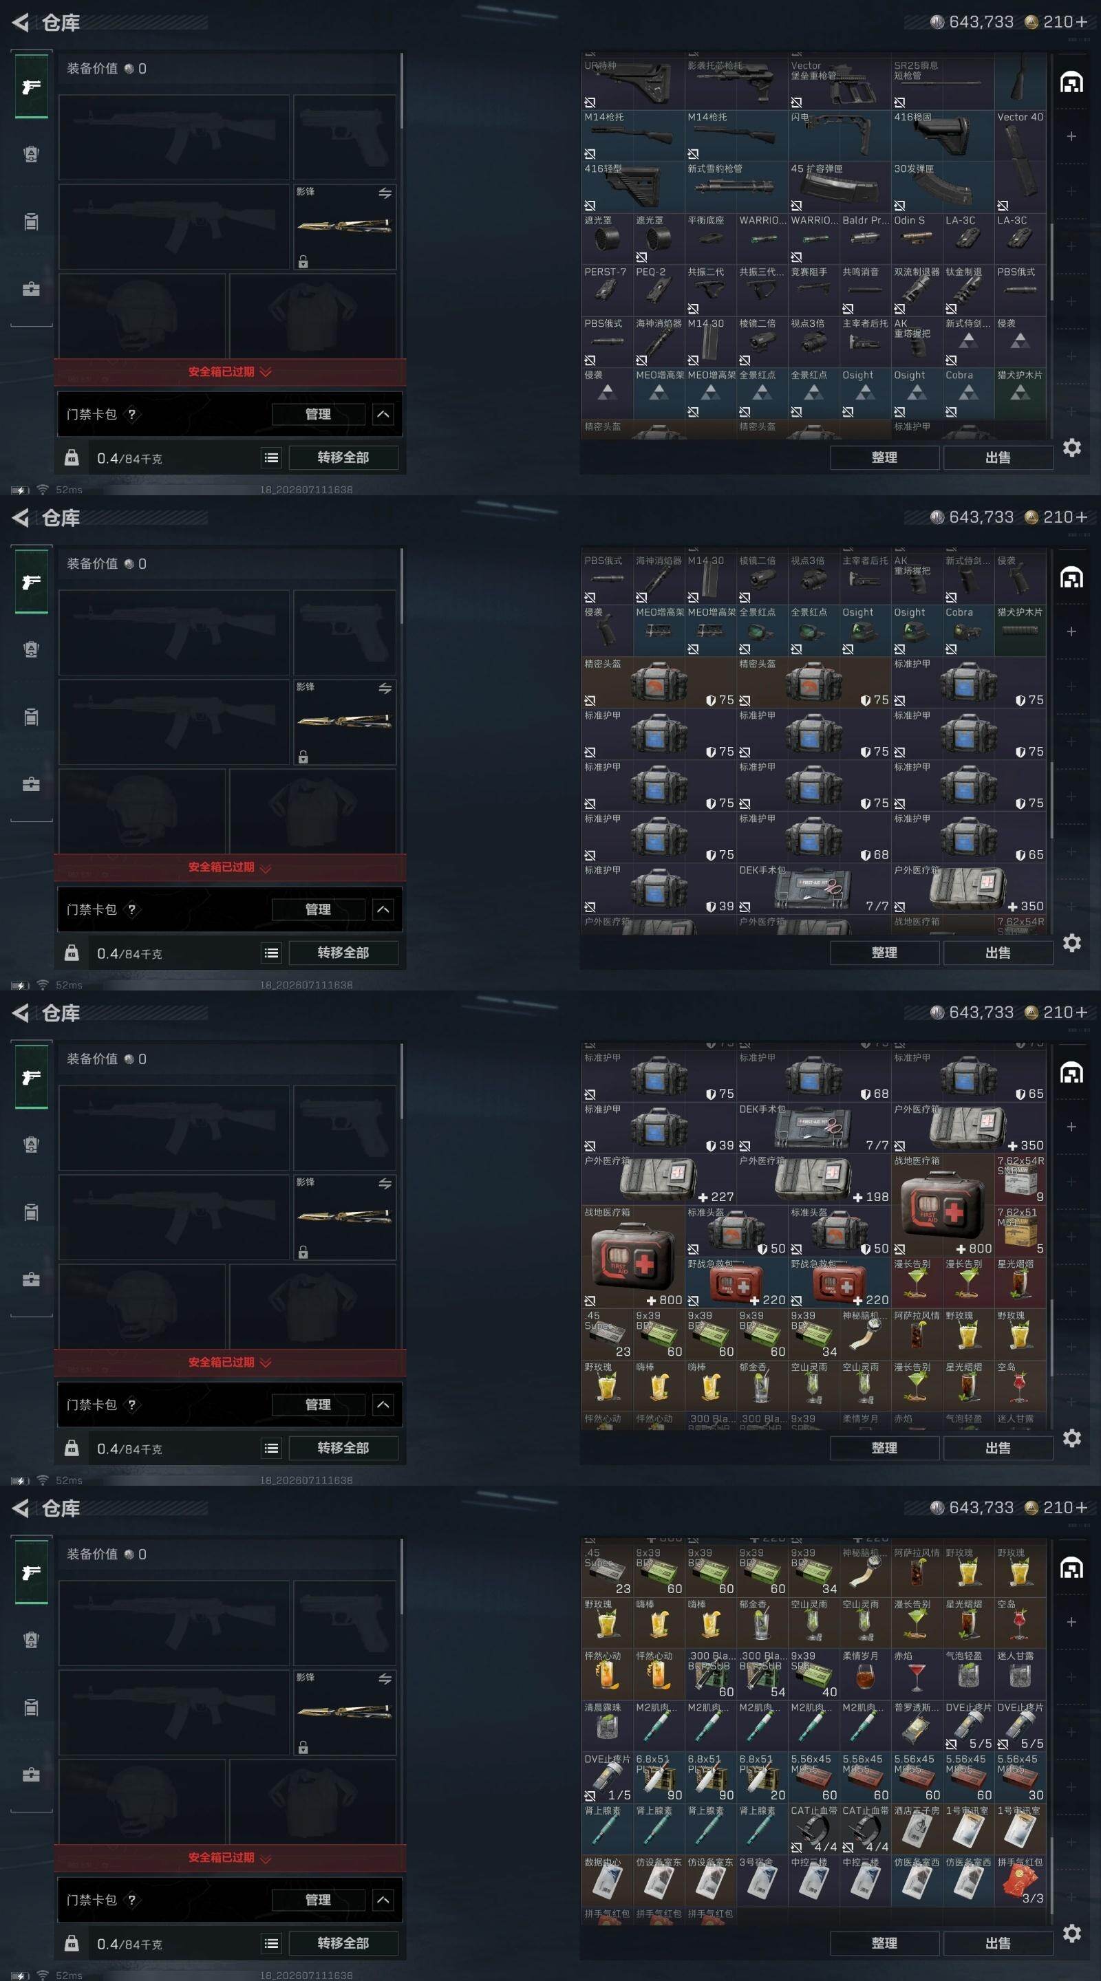Select the PERST-7 laser device

coord(608,290)
